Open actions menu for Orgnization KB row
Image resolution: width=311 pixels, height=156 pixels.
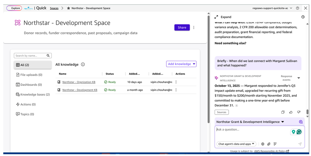[176, 82]
